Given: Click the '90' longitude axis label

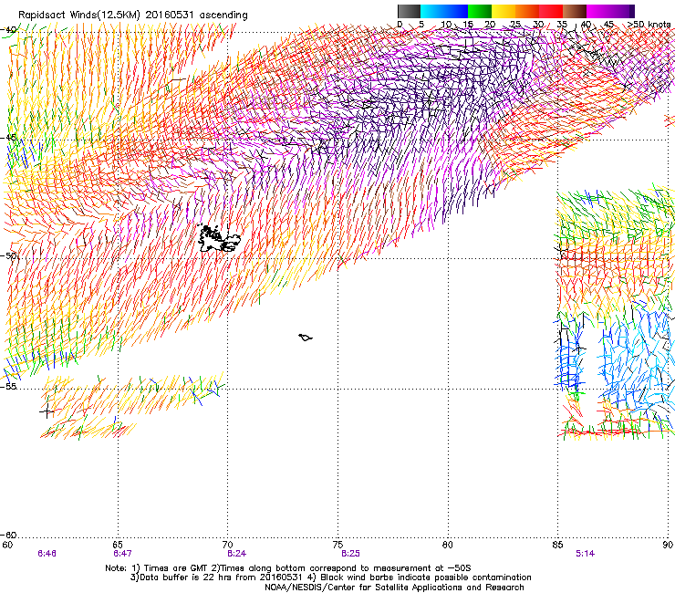Looking at the screenshot, I should click(x=668, y=545).
